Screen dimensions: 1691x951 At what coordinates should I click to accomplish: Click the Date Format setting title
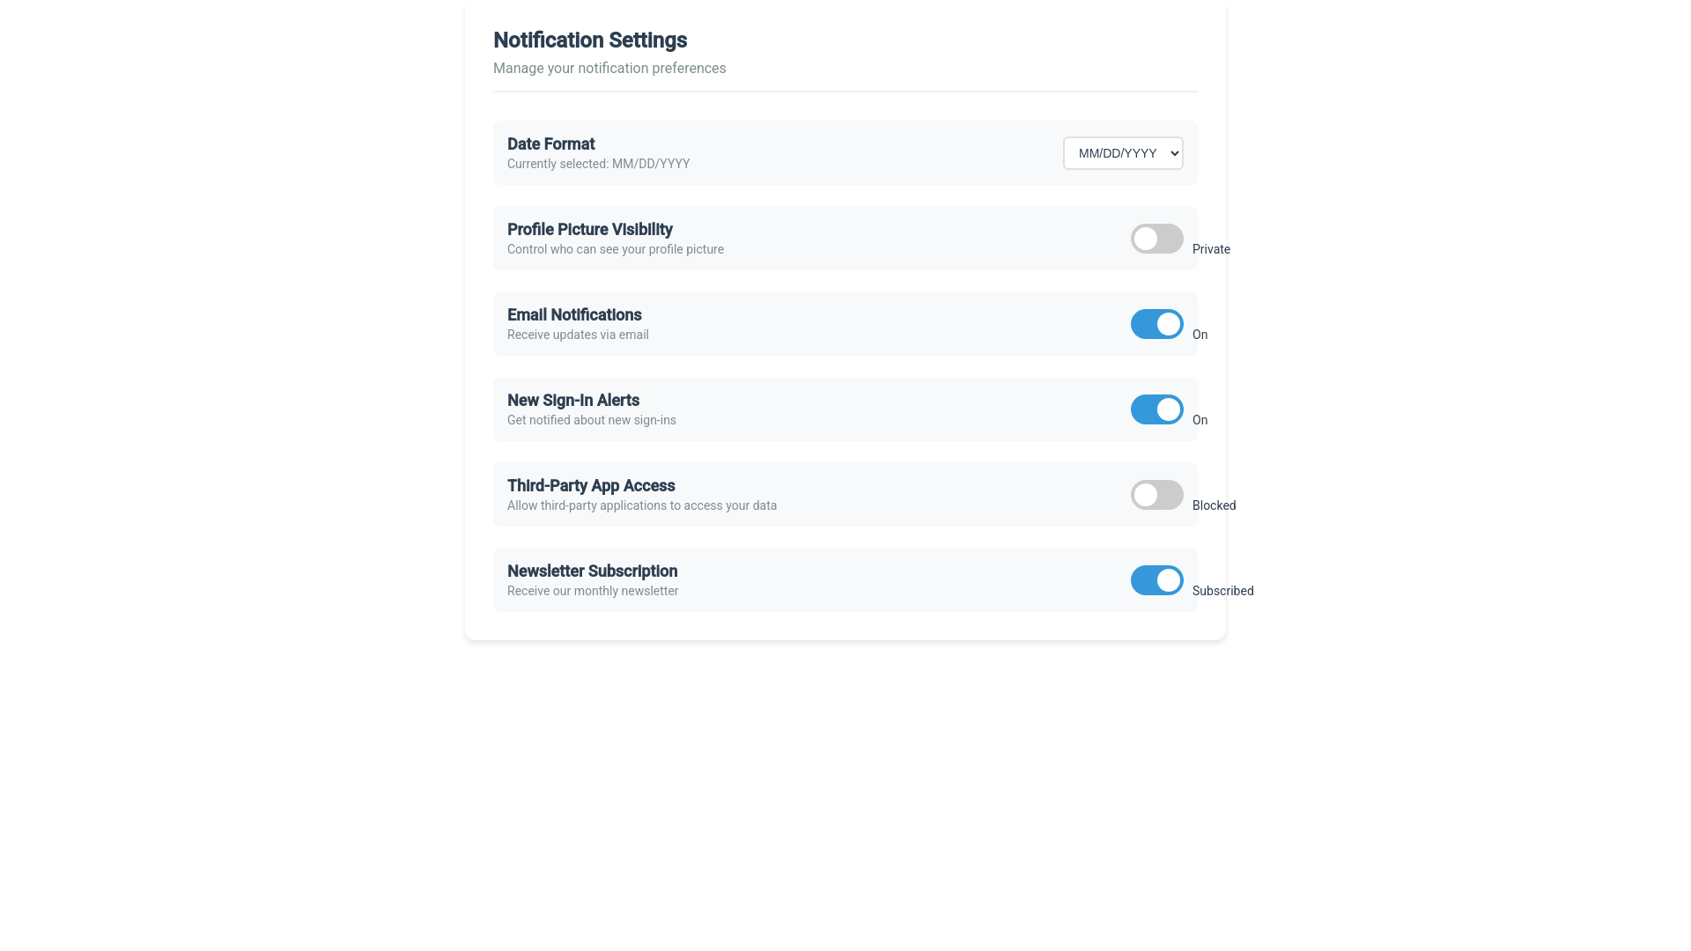click(550, 144)
